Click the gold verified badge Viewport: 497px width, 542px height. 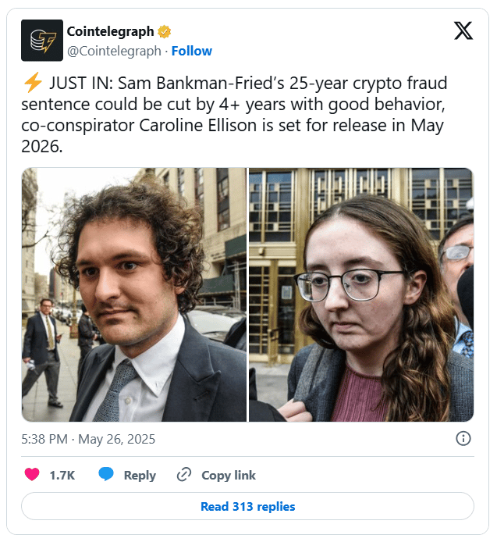(x=165, y=32)
